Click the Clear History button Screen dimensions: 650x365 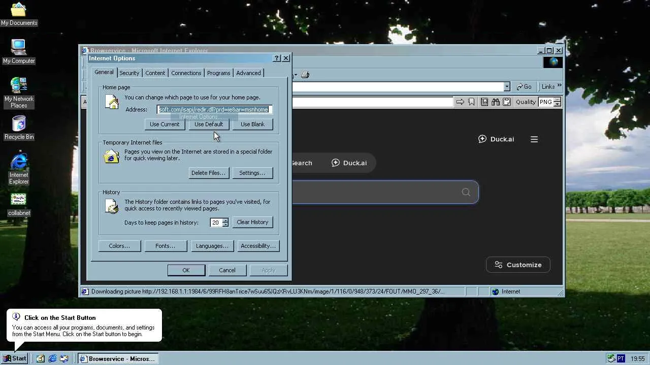(x=252, y=222)
